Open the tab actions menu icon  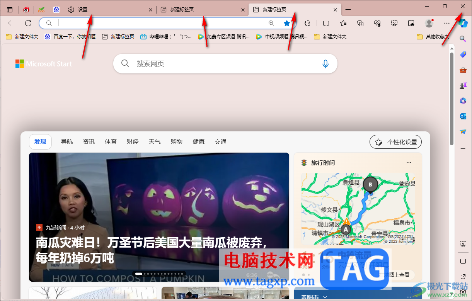(x=10, y=10)
